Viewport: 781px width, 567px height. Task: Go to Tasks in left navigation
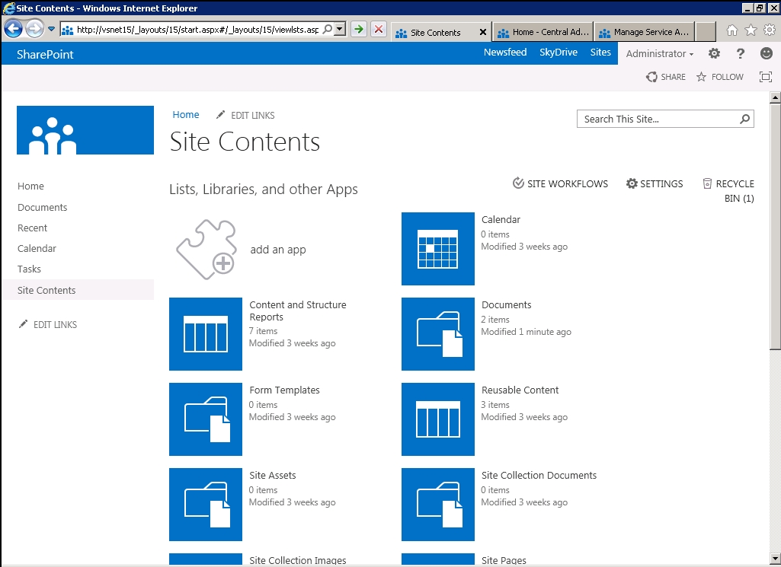(x=30, y=269)
